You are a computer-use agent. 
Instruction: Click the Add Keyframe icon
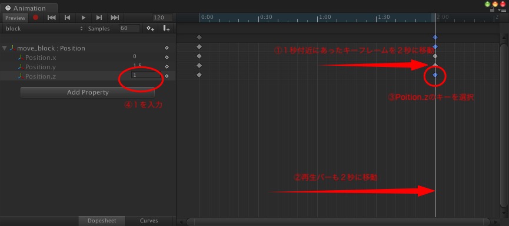150,29
